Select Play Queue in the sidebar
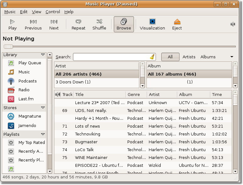Image resolution: width=243 pixels, height=185 pixels. tap(25, 63)
